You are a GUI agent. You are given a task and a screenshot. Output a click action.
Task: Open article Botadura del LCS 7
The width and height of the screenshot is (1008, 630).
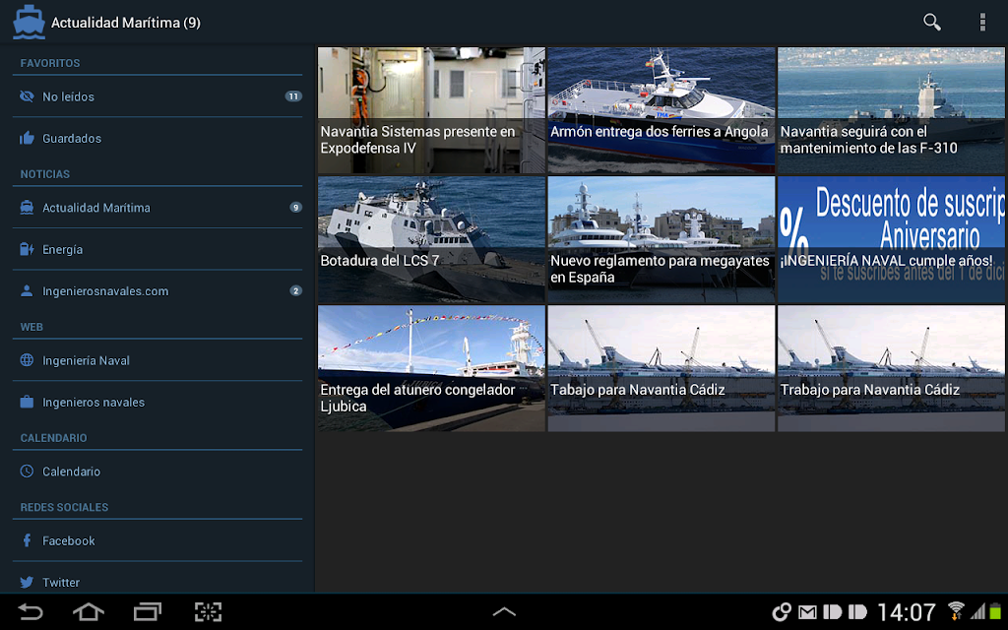click(x=431, y=239)
